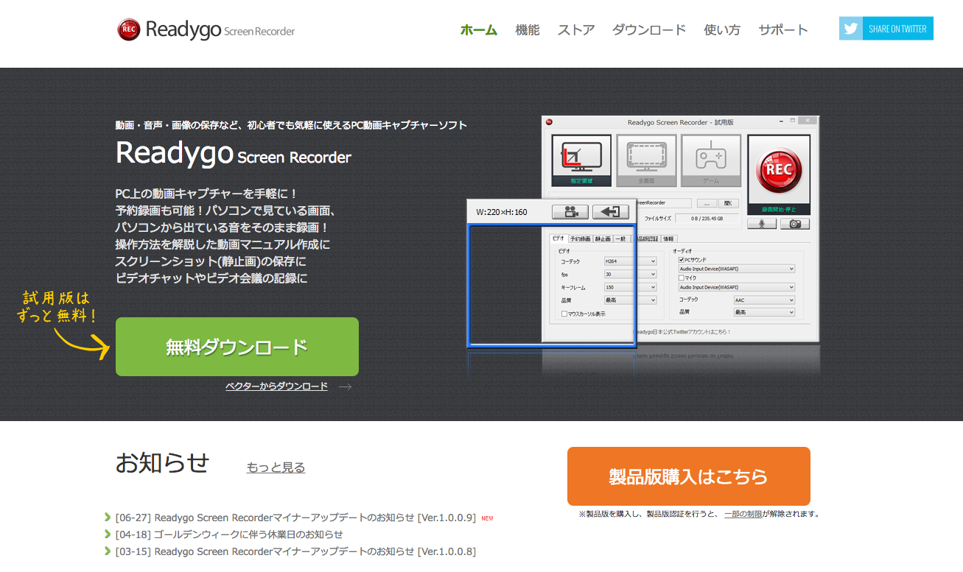The image size is (963, 572).
Task: Enable the マイク checkbox
Action: coord(682,278)
